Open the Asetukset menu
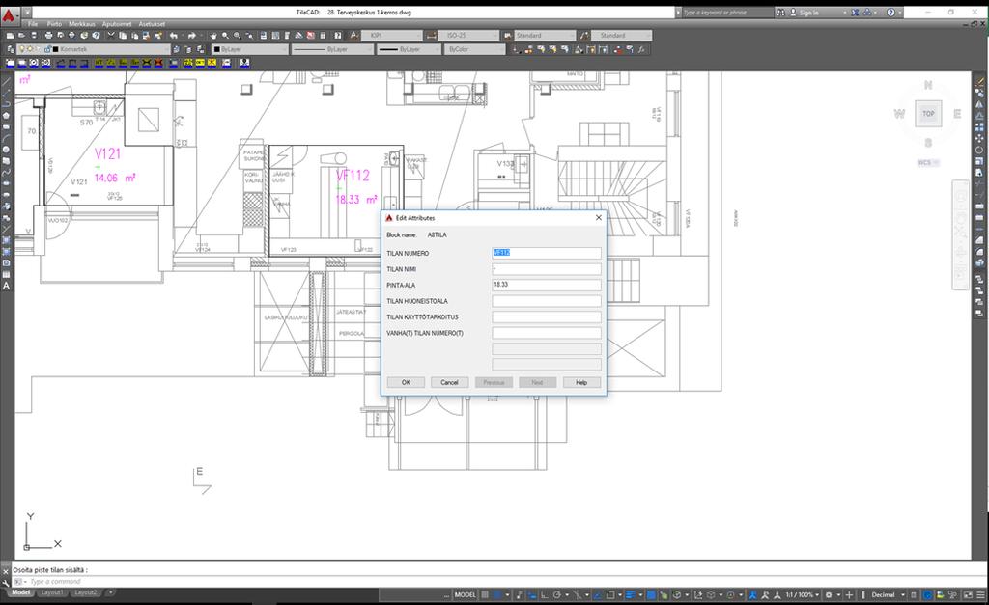The height and width of the screenshot is (605, 989). coord(152,24)
